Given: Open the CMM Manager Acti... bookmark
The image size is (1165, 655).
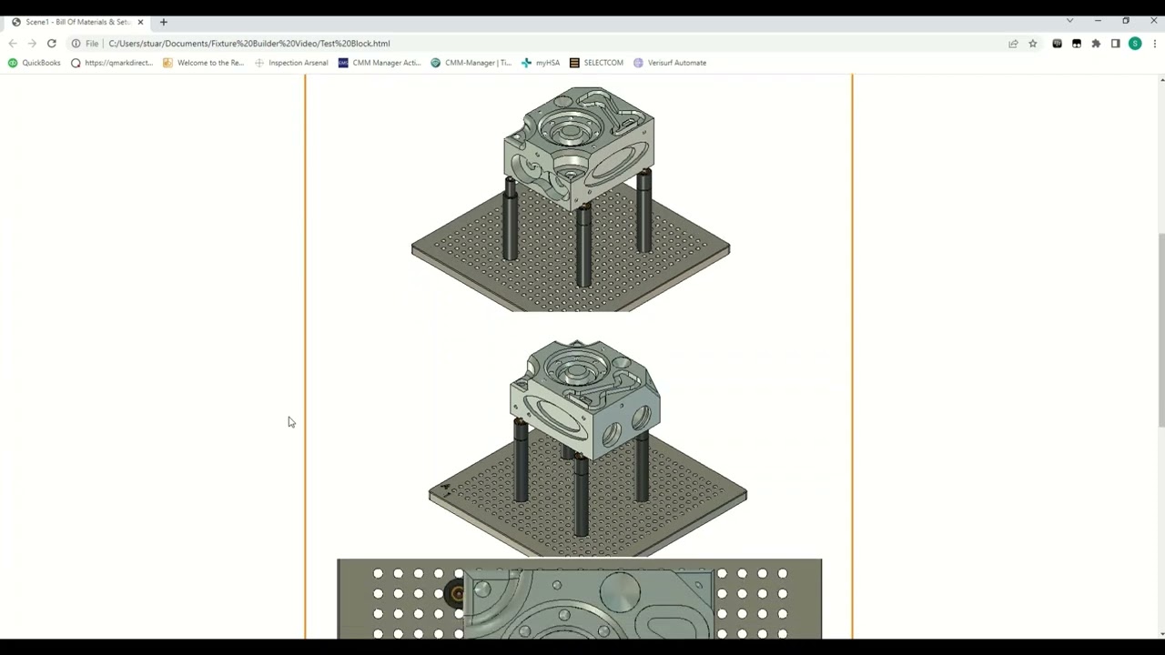Looking at the screenshot, I should [380, 63].
